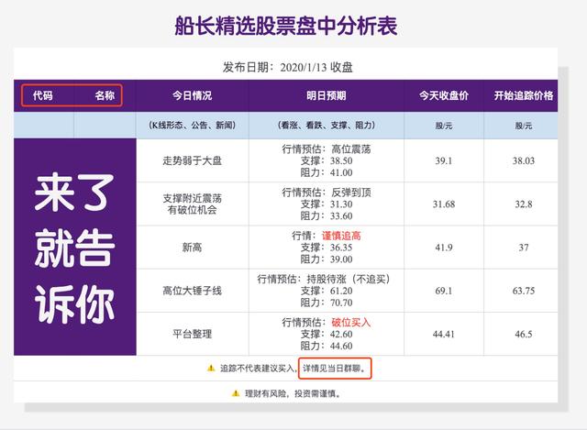587x430 pixels.
Task: Click 阻力: 70.70
Action: tap(327, 303)
